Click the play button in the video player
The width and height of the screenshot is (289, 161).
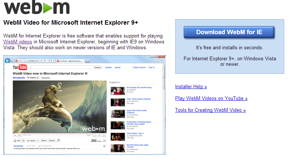click(15, 135)
